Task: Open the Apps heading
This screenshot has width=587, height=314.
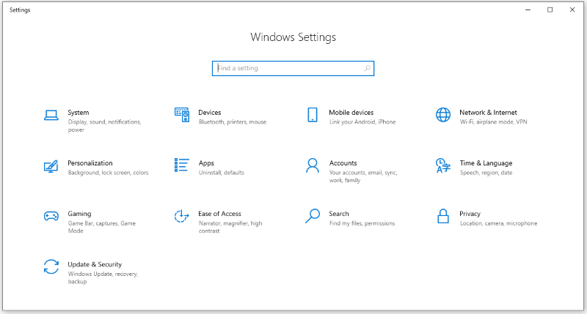Action: [x=206, y=163]
